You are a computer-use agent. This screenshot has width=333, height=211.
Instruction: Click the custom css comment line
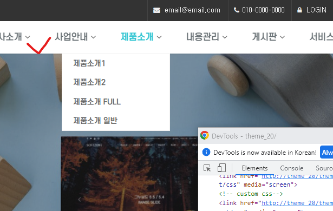(x=251, y=194)
